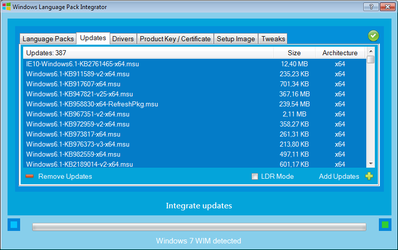Screen dimensions: 398x250
Task: Select IE10-Windows6.1-KB2761465-x64.msu row
Action: pyautogui.click(x=195, y=64)
